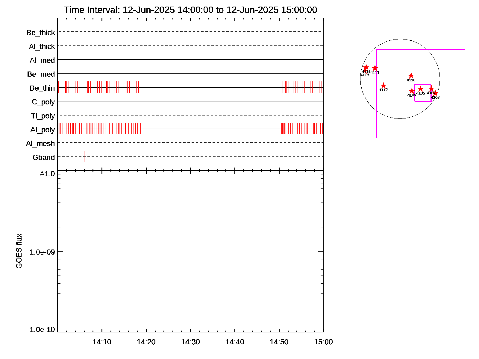Select the region 4111 star marker
Screen dimensions: 479x359
click(x=375, y=68)
